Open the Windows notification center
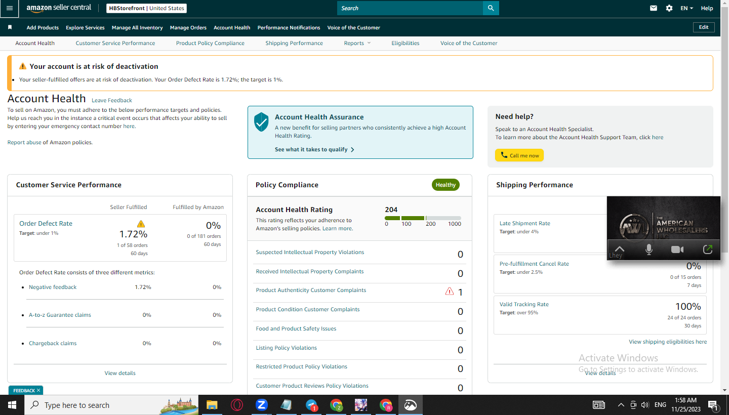 [x=713, y=405]
